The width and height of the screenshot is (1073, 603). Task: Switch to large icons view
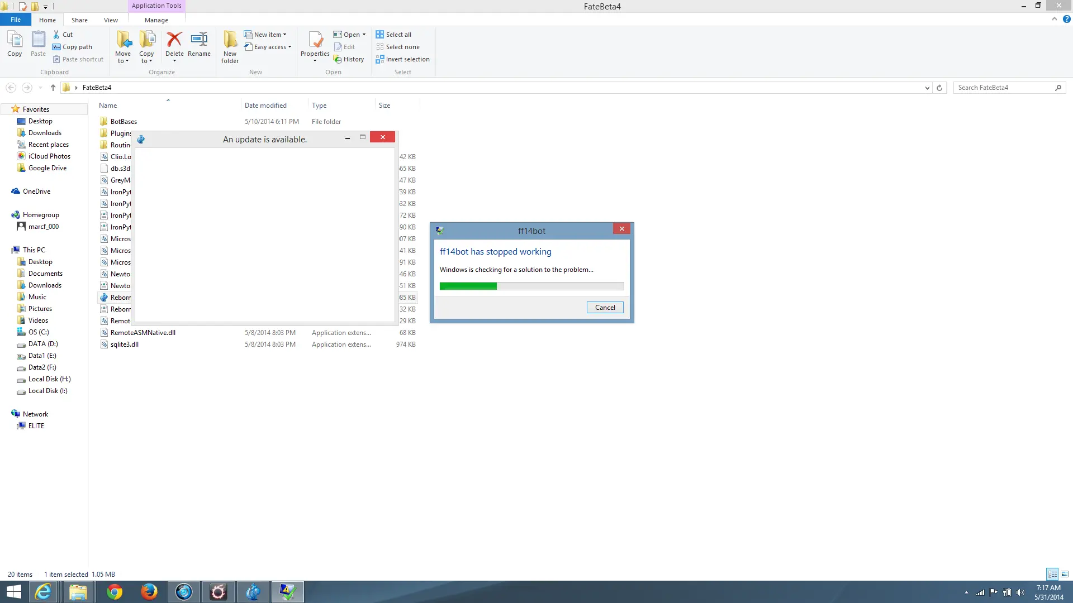click(x=1065, y=574)
